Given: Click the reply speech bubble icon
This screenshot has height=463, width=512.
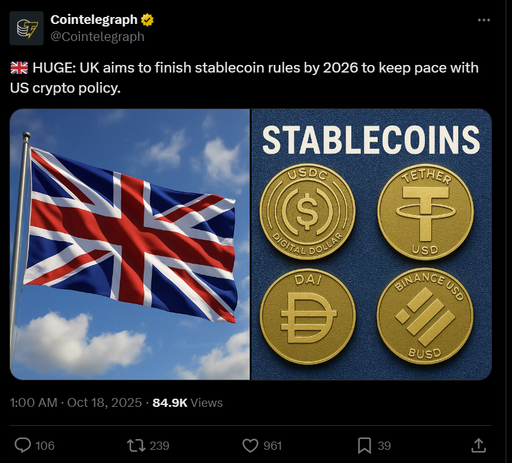Looking at the screenshot, I should click(23, 445).
